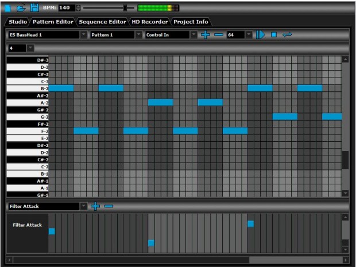Click the horizontal scrollbar thumb

point(131,260)
